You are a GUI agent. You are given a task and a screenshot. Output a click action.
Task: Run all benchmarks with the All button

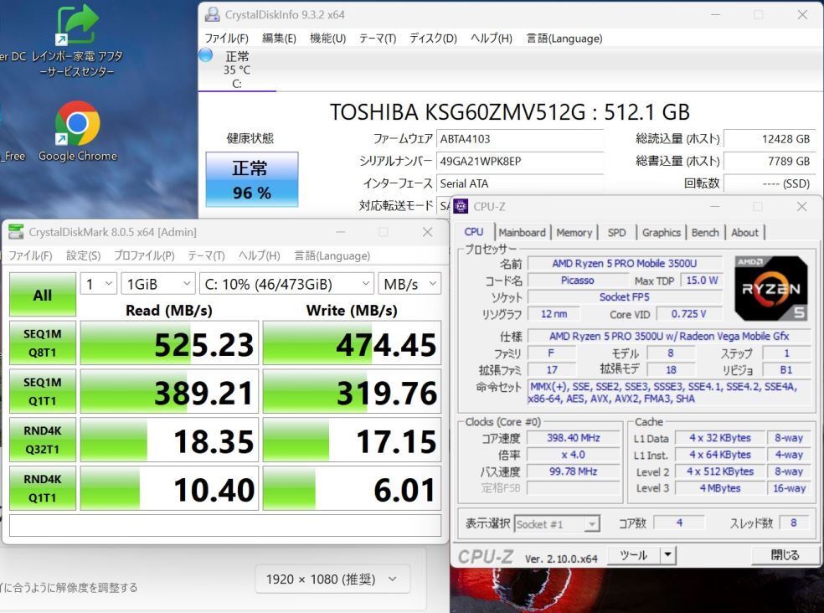(43, 295)
